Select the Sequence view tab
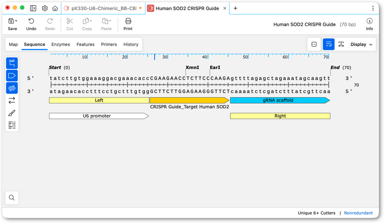This screenshot has width=384, height=223. pyautogui.click(x=34, y=44)
